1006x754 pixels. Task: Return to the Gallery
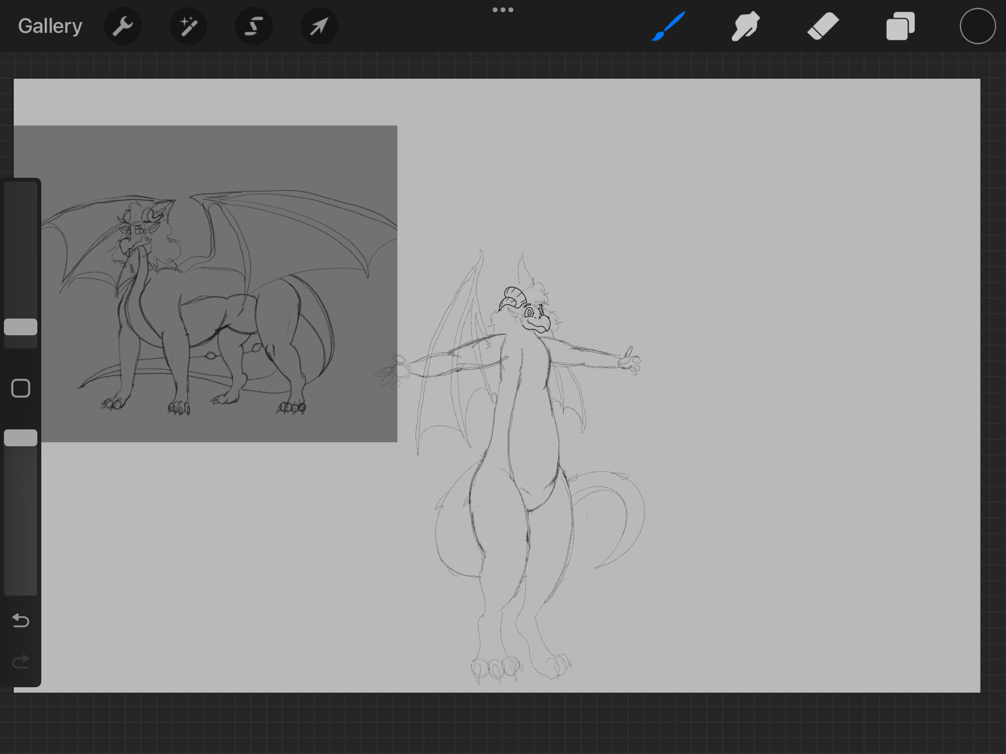click(x=50, y=26)
